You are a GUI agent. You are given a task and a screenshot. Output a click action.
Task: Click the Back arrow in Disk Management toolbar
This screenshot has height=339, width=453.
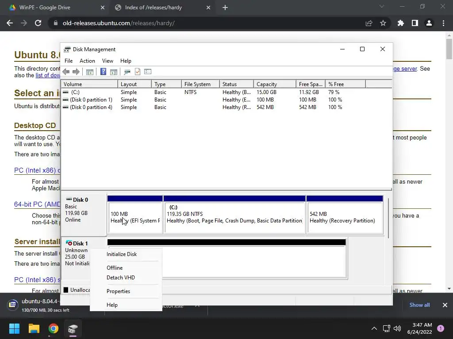(66, 72)
